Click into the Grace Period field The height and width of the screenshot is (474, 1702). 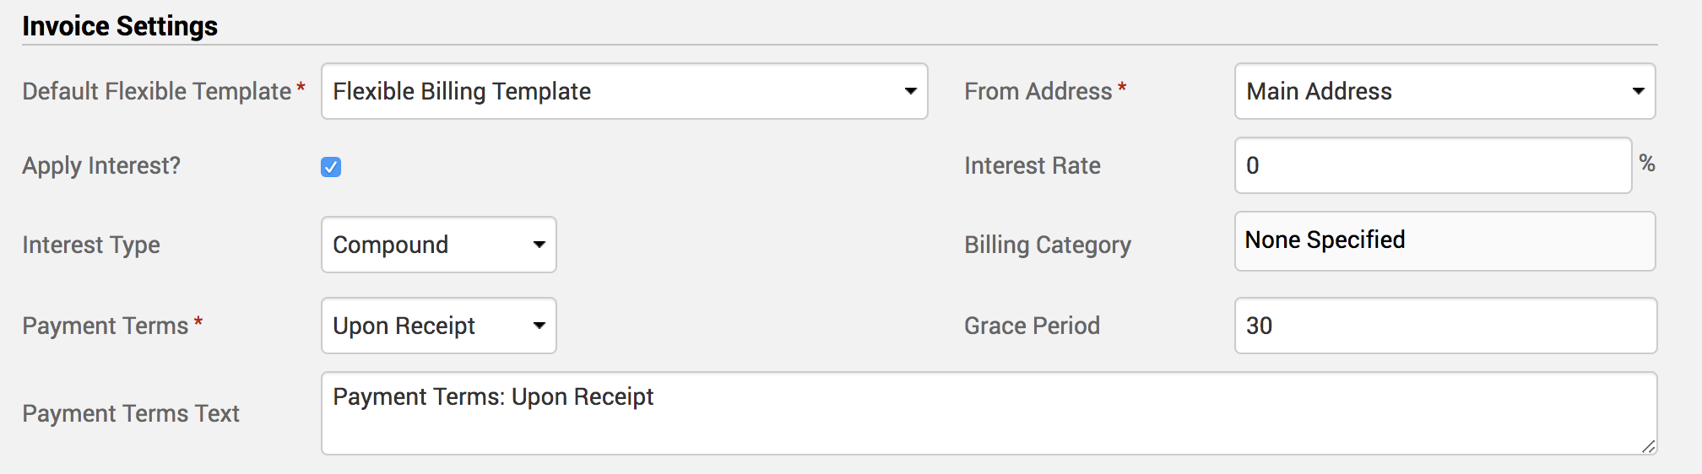[x=1445, y=326]
